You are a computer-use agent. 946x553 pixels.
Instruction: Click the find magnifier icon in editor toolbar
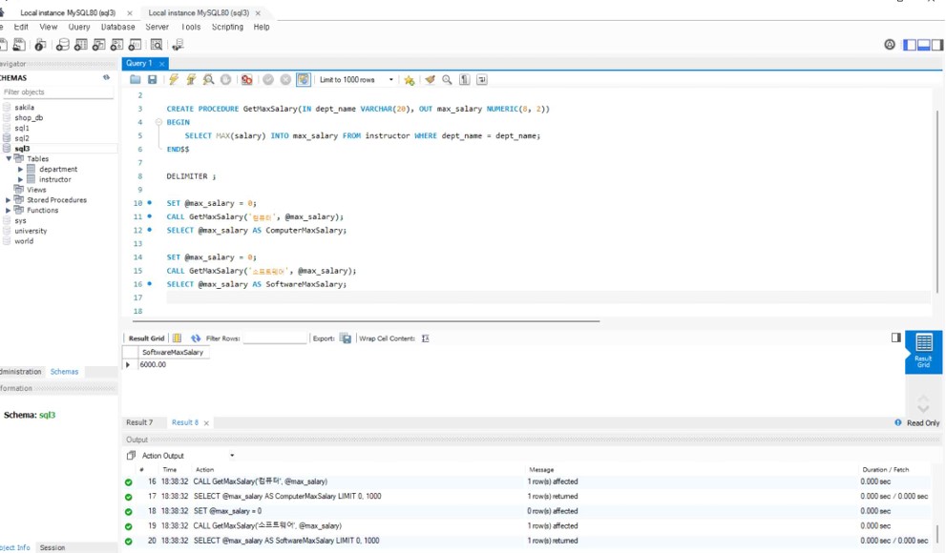447,79
